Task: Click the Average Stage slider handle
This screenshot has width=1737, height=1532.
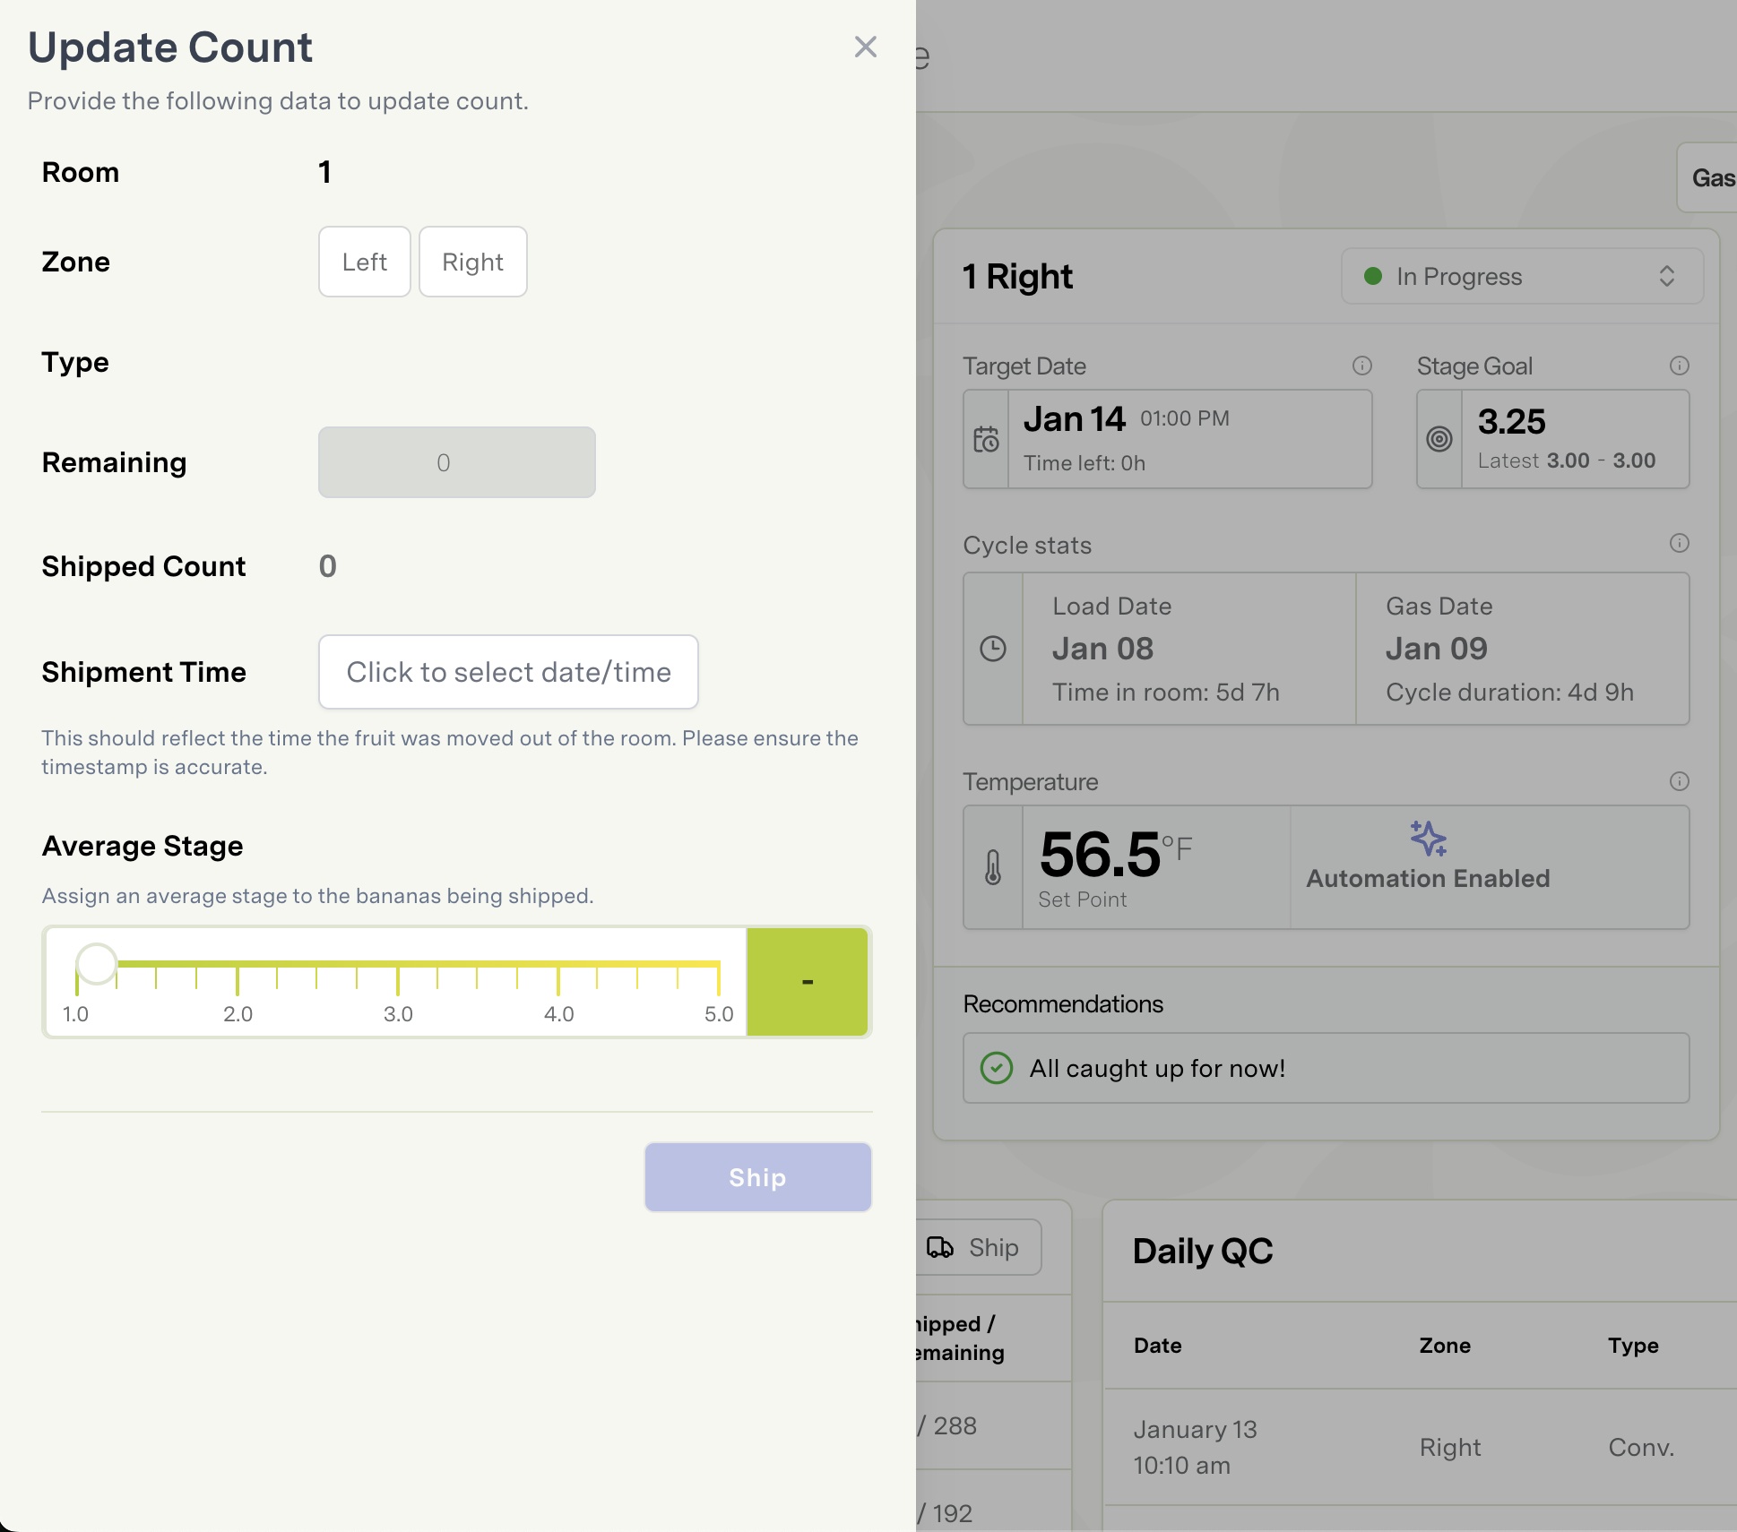Action: coord(96,964)
